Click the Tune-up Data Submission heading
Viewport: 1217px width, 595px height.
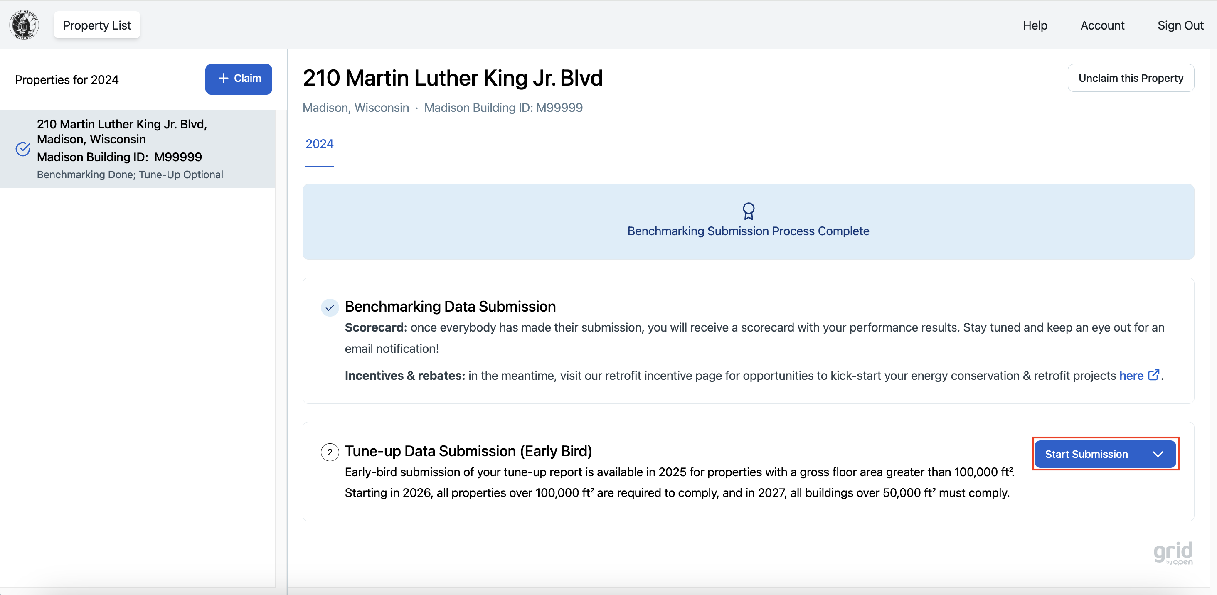click(x=468, y=451)
